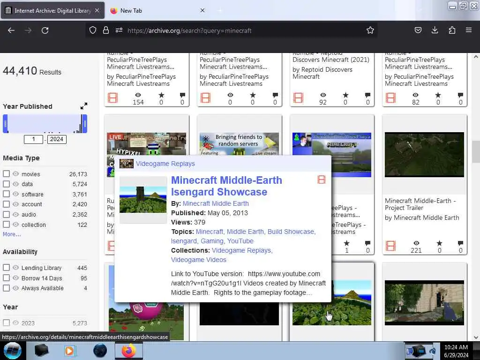
Task: Click the start year input field
Action: click(33, 139)
